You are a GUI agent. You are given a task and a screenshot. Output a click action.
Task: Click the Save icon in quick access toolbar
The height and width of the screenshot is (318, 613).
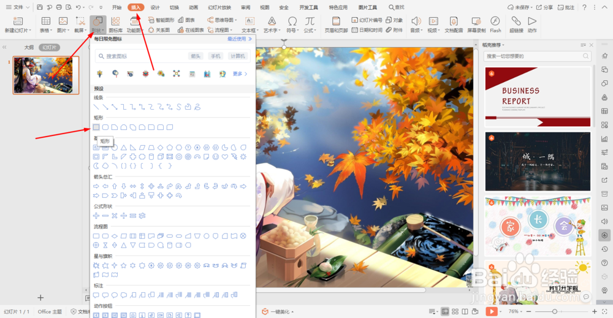tap(40, 7)
